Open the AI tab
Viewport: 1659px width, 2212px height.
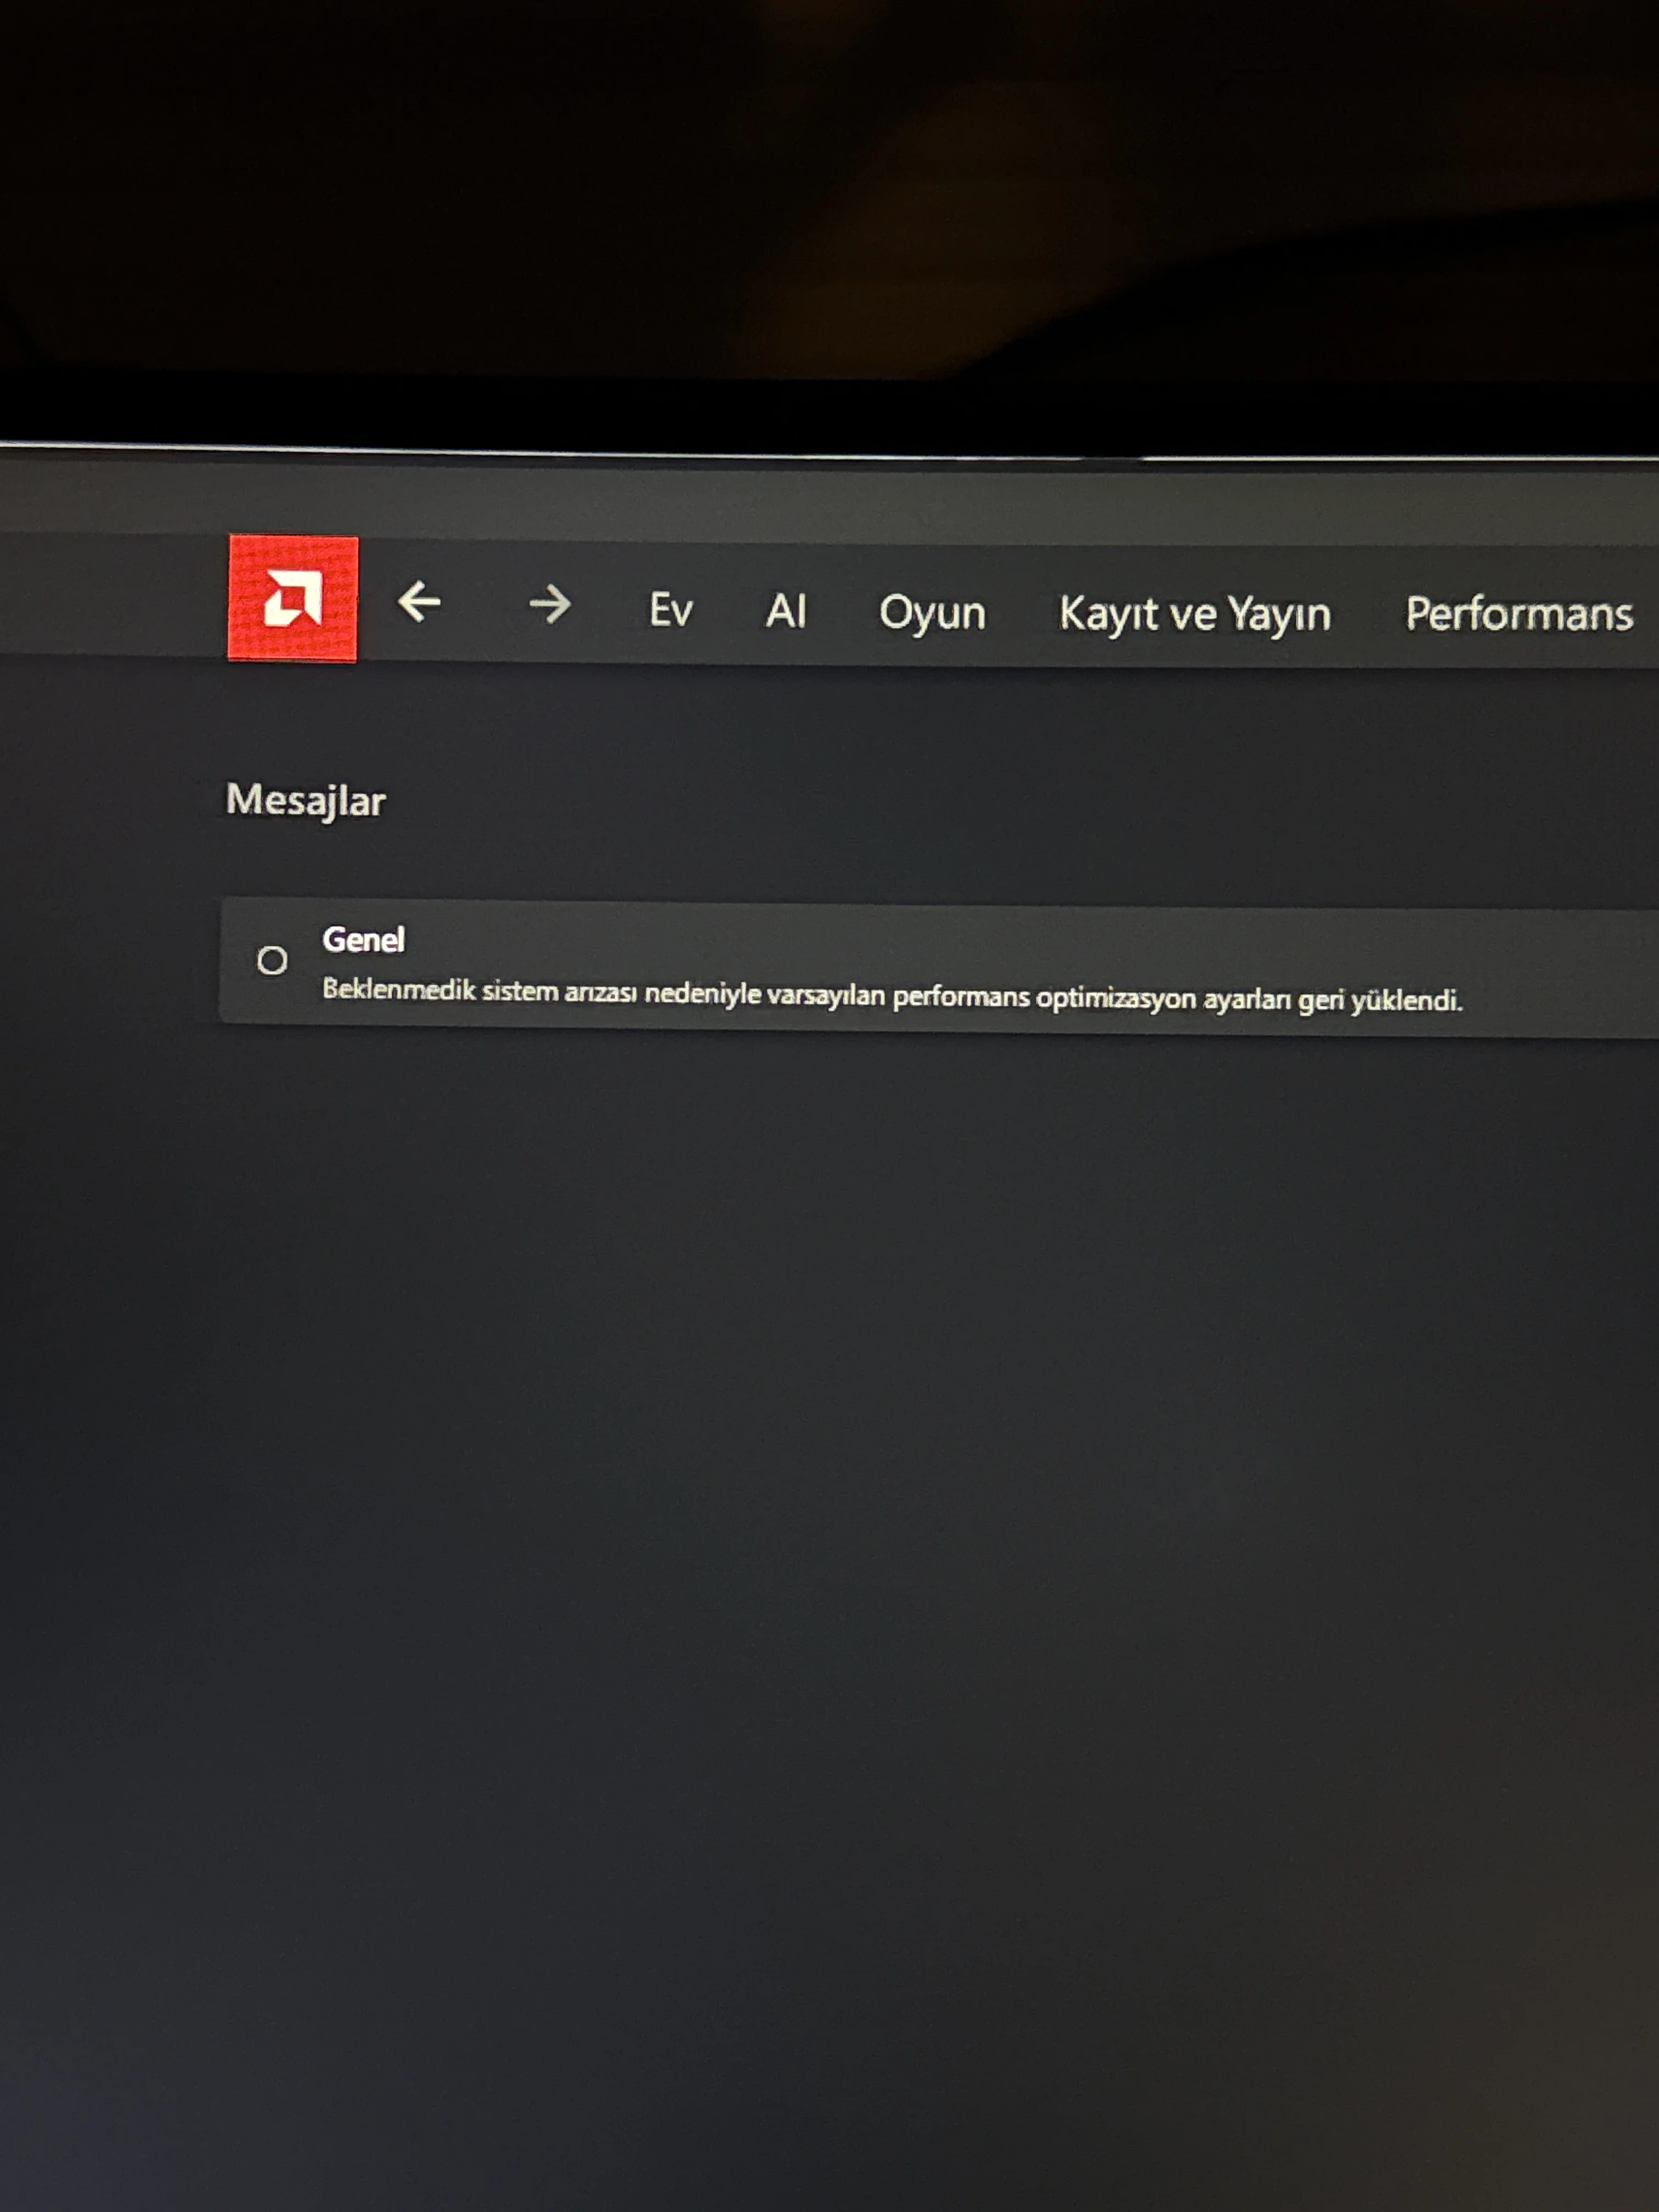tap(786, 611)
